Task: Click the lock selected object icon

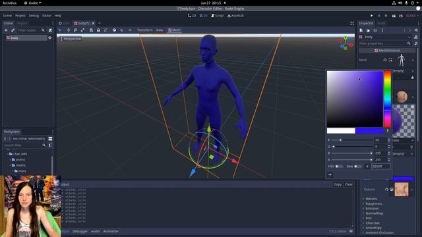Action: point(98,30)
